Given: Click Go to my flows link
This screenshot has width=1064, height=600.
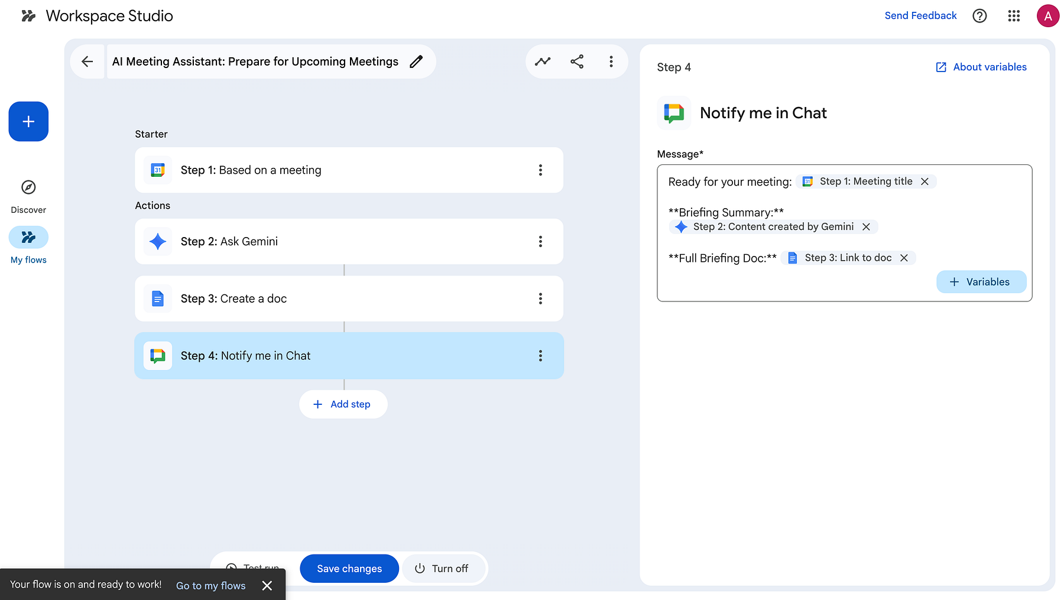Looking at the screenshot, I should pyautogui.click(x=210, y=585).
